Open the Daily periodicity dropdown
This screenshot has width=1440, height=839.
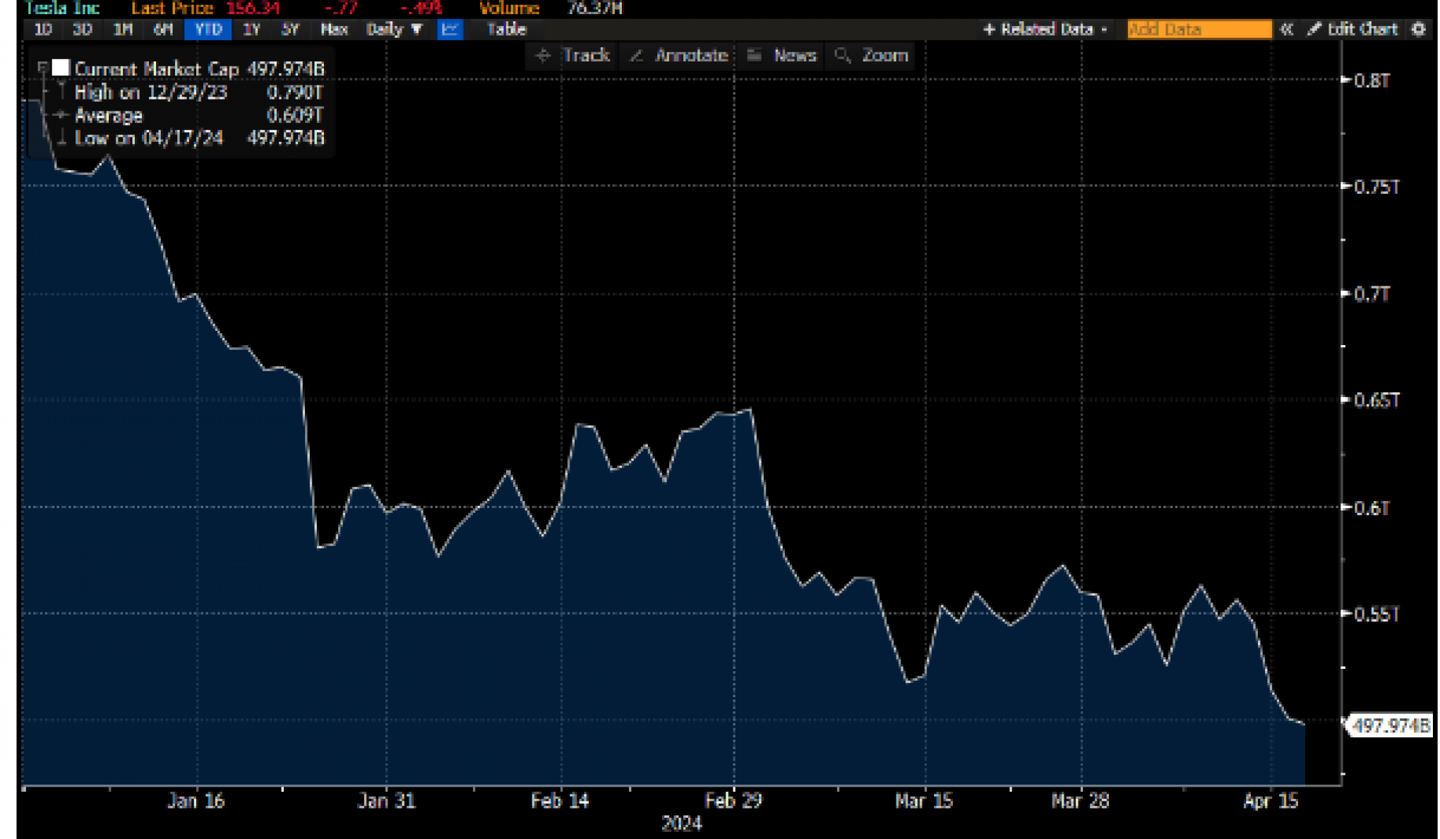point(394,30)
